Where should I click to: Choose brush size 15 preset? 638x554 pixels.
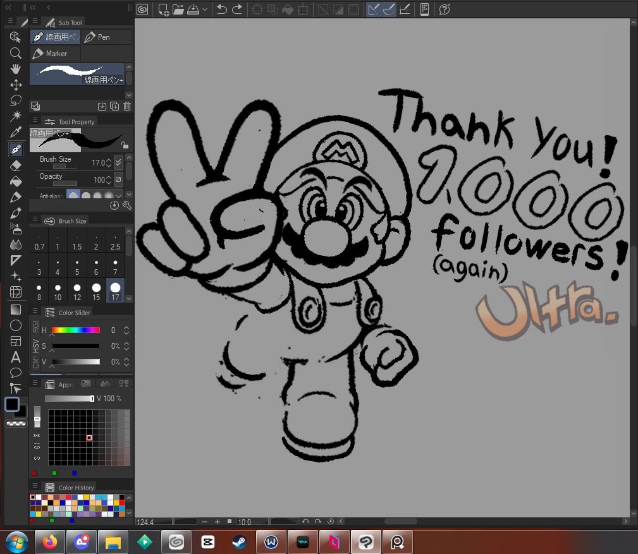[96, 291]
